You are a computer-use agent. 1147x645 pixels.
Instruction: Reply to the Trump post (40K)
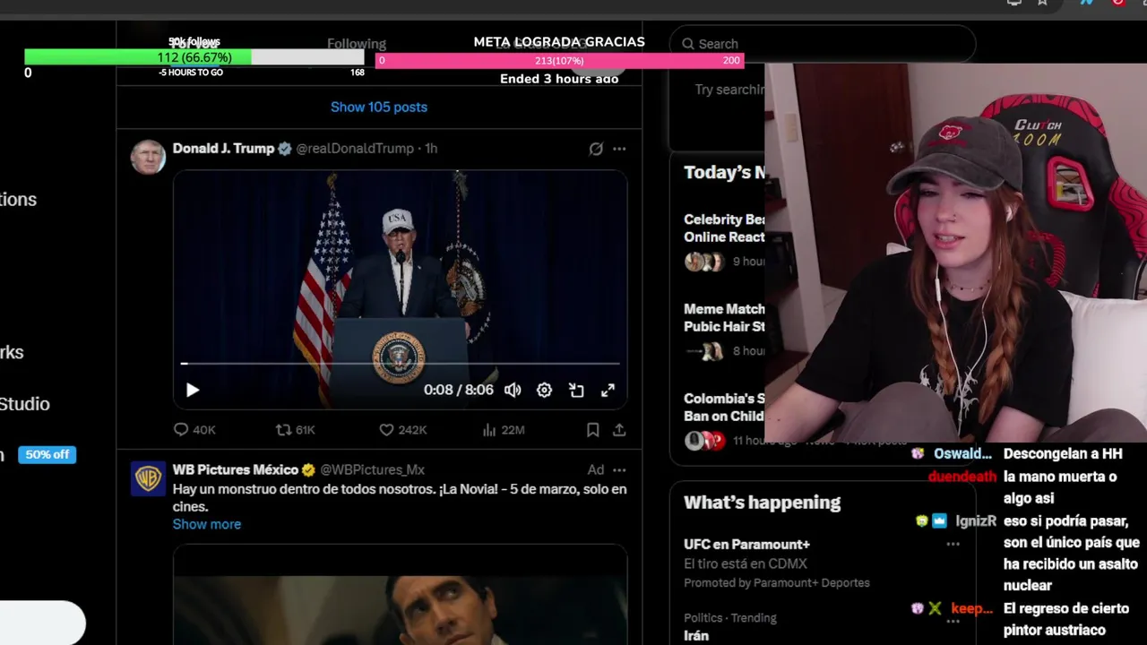tap(194, 430)
